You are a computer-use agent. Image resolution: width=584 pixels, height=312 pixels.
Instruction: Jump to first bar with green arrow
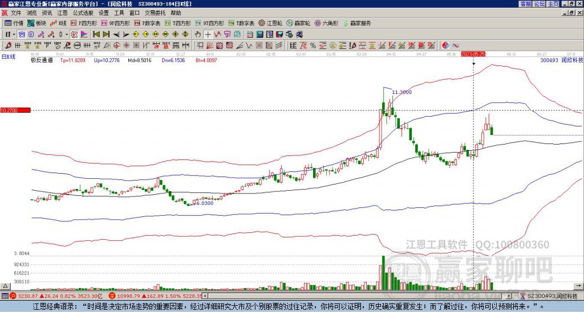(x=96, y=35)
